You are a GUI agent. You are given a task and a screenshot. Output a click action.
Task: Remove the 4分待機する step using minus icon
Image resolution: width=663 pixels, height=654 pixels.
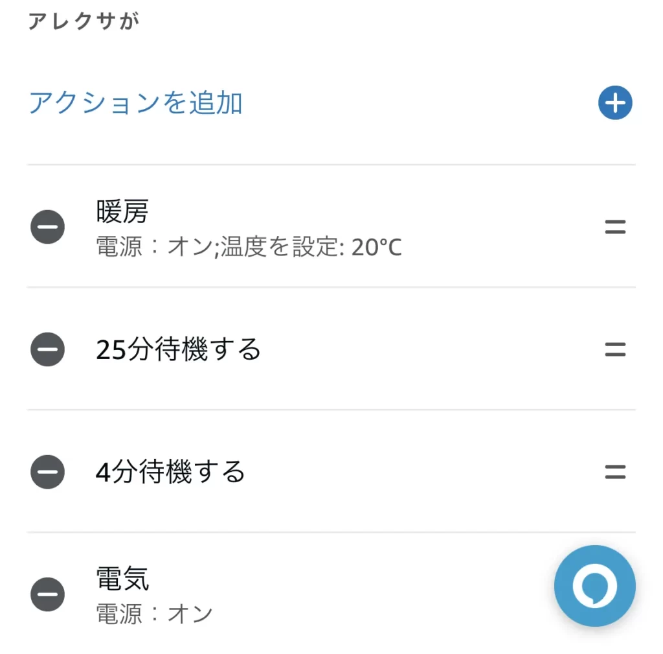click(x=47, y=472)
